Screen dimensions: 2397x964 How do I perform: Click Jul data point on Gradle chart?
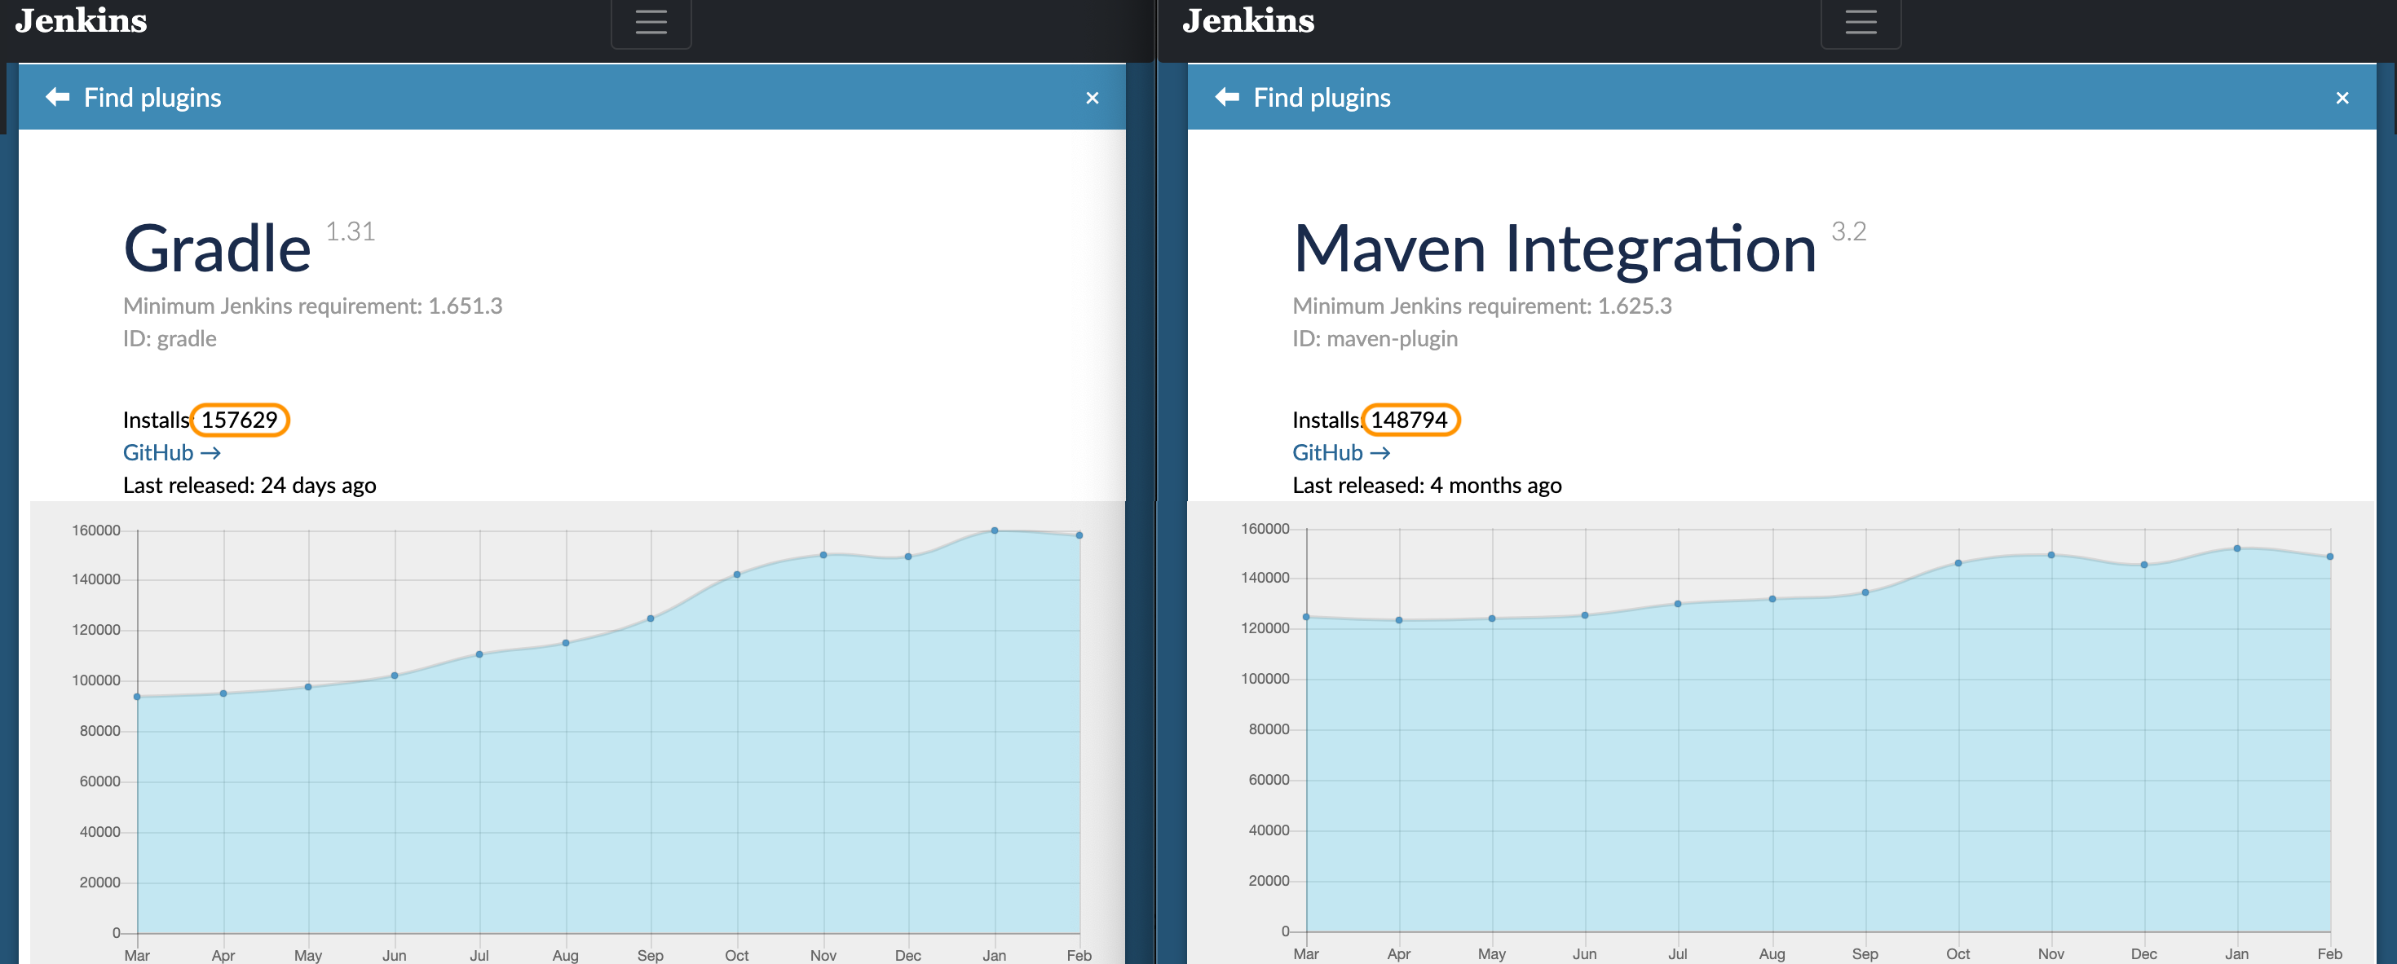(479, 654)
